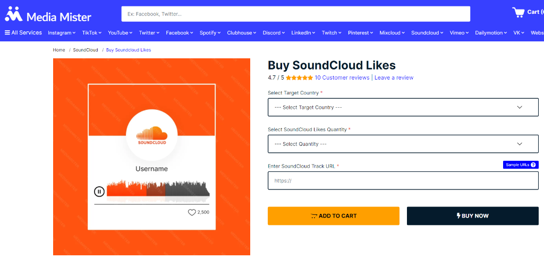This screenshot has height=260, width=544.
Task: Click the heart likes icon
Action: point(192,212)
